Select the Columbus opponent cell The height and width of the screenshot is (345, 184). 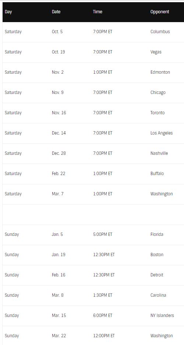[160, 32]
